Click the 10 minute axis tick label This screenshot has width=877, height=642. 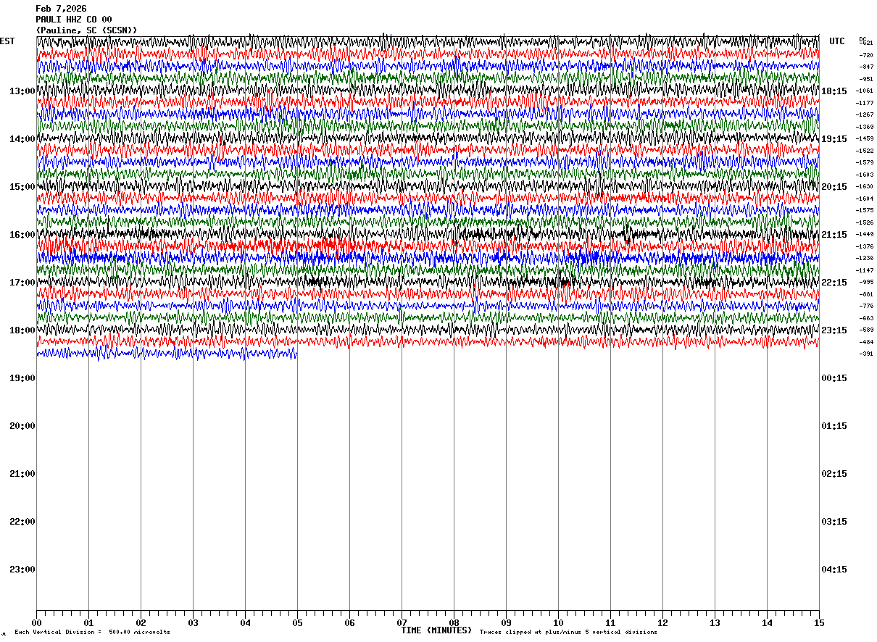click(x=558, y=623)
